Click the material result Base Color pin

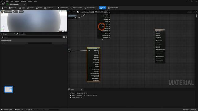tap(156, 32)
